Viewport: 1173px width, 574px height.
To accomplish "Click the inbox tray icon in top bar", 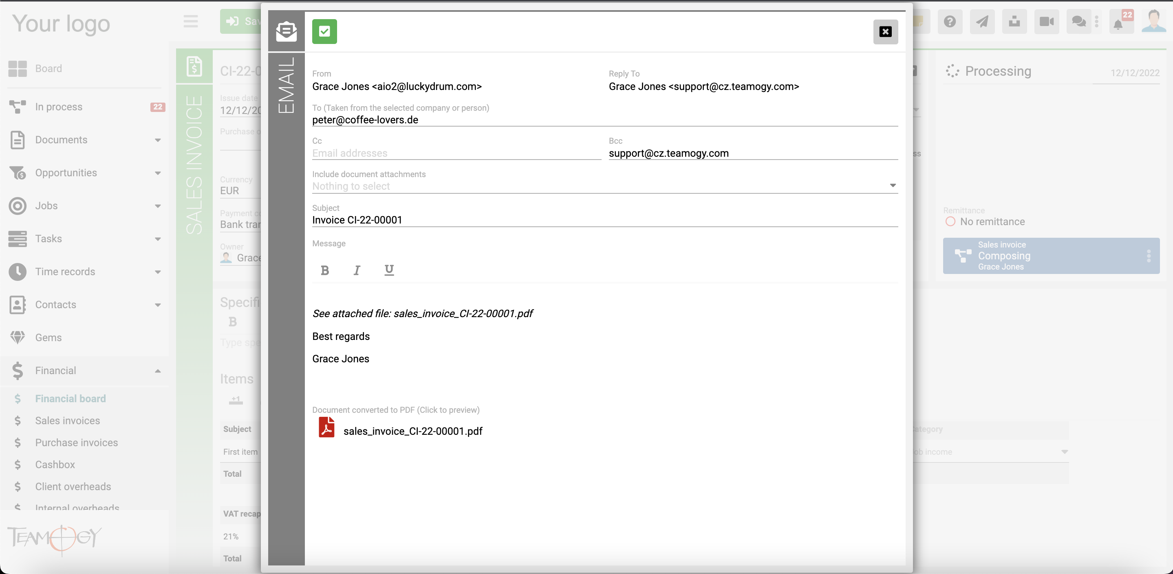I will point(1014,22).
